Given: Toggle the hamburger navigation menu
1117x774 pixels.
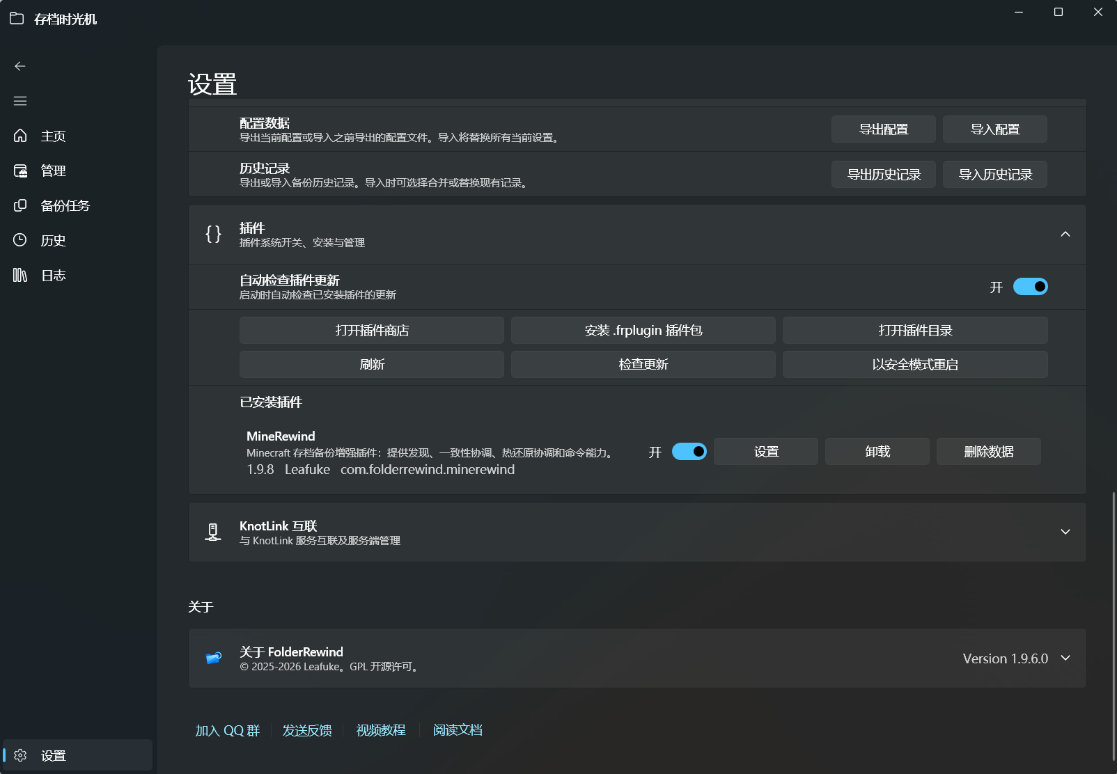Looking at the screenshot, I should [x=20, y=101].
